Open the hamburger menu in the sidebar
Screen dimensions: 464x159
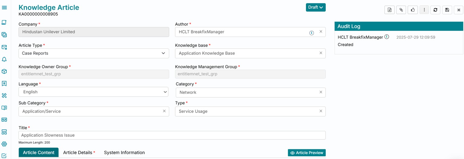tap(4, 7)
